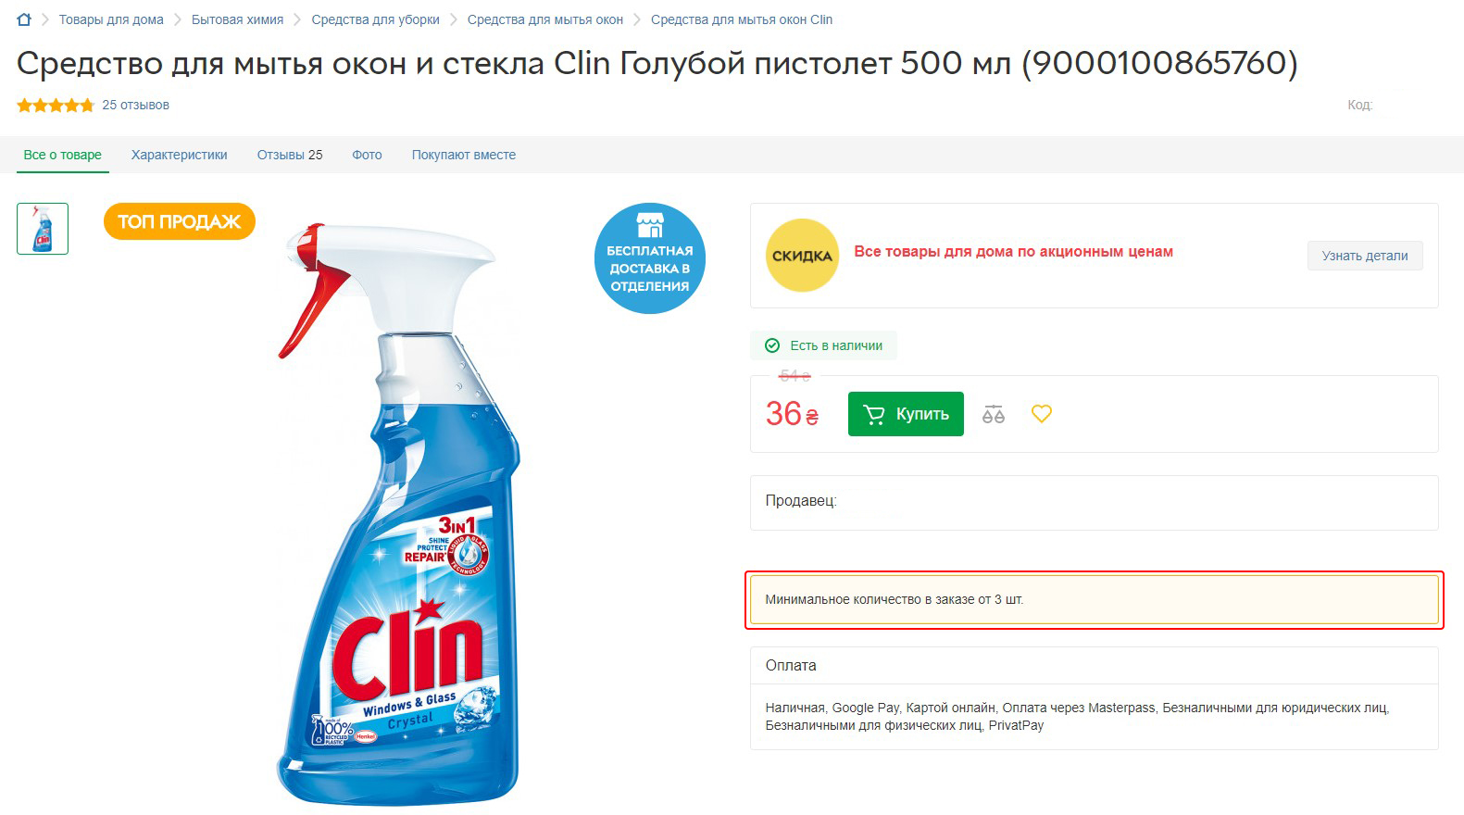Click the free delivery badge icon
This screenshot has width=1464, height=815.
(650, 258)
